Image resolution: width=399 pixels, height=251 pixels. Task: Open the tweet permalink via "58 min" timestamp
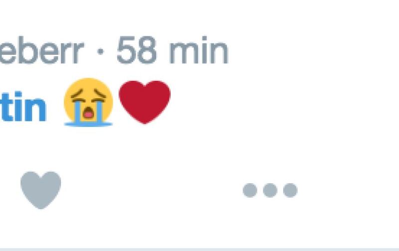click(x=172, y=50)
